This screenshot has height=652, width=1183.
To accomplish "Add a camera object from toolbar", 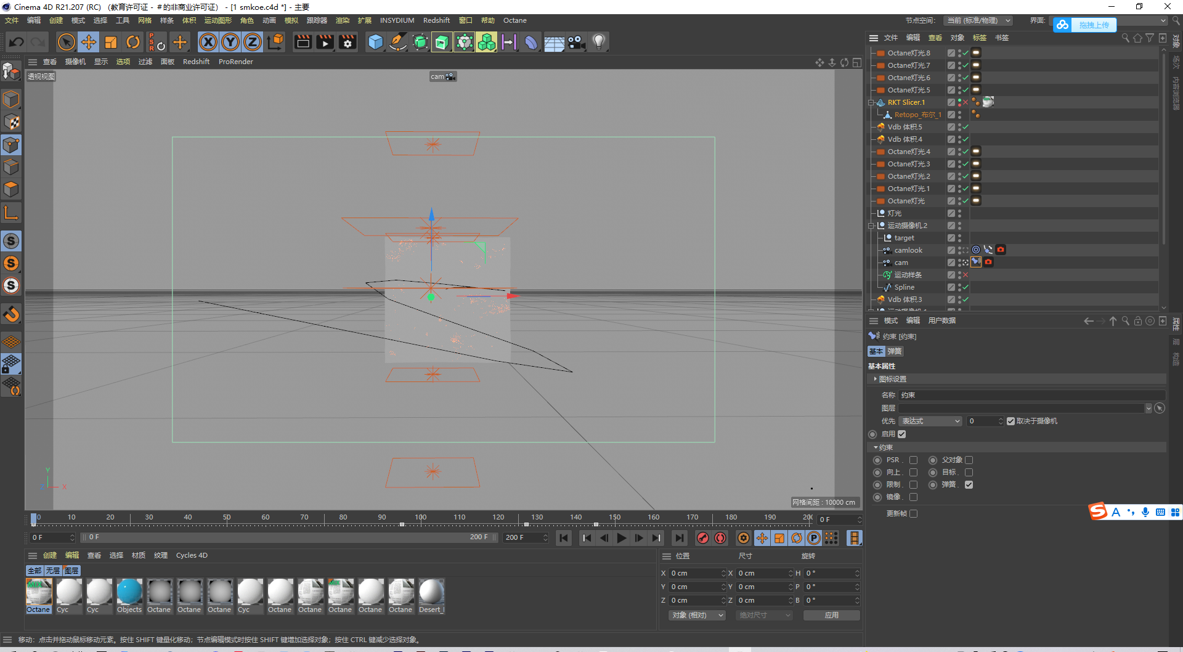I will tap(576, 42).
